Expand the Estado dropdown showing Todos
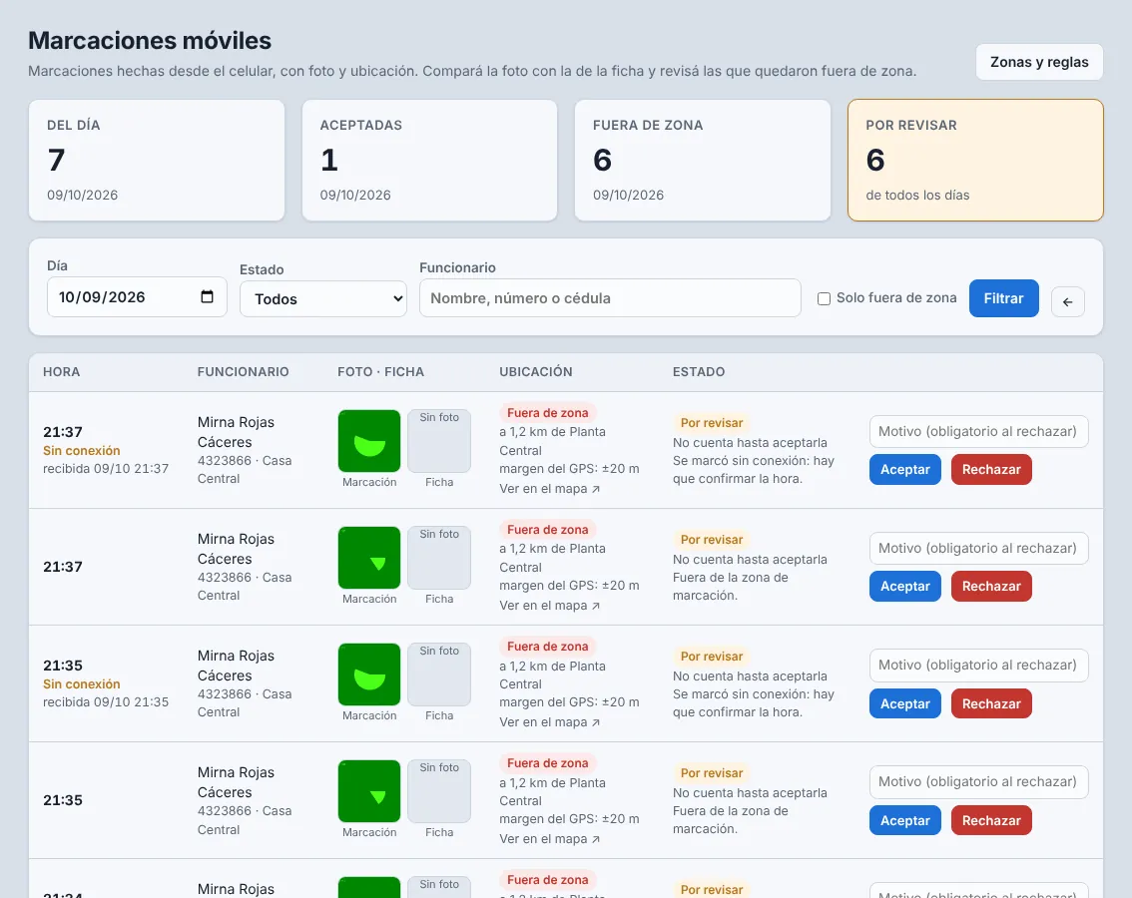Screen dimensions: 1132x898 tap(323, 299)
